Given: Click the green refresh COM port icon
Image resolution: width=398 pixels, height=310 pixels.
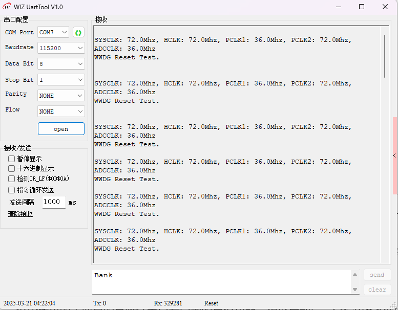Looking at the screenshot, I should [78, 33].
